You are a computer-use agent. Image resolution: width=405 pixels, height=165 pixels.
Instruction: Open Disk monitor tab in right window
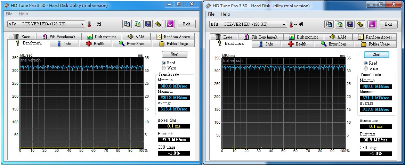[304, 37]
